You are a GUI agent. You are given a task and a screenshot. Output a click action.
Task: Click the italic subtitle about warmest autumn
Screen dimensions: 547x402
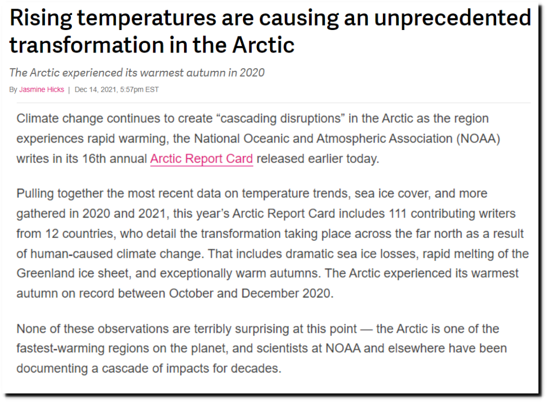coord(137,72)
